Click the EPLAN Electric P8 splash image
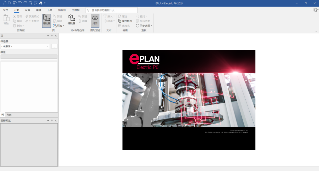The height and width of the screenshot is (171, 319). coord(189,100)
